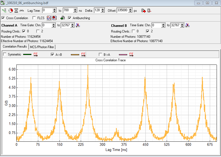Click the FIT icon next to A->B
221x157 pixels.
click(83, 54)
